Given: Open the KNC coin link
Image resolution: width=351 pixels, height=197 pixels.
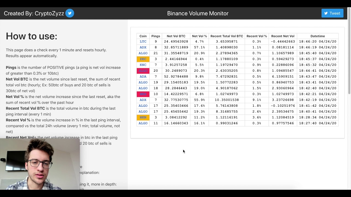Looking at the screenshot, I should (143, 65).
